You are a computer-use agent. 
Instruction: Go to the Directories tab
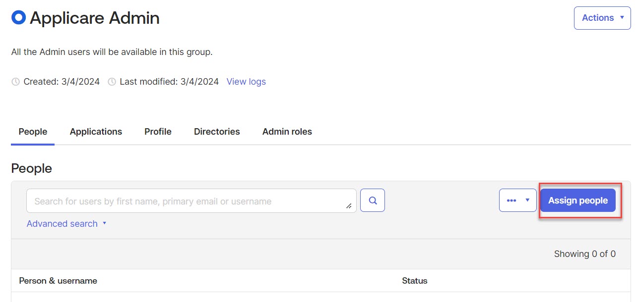[x=217, y=132]
